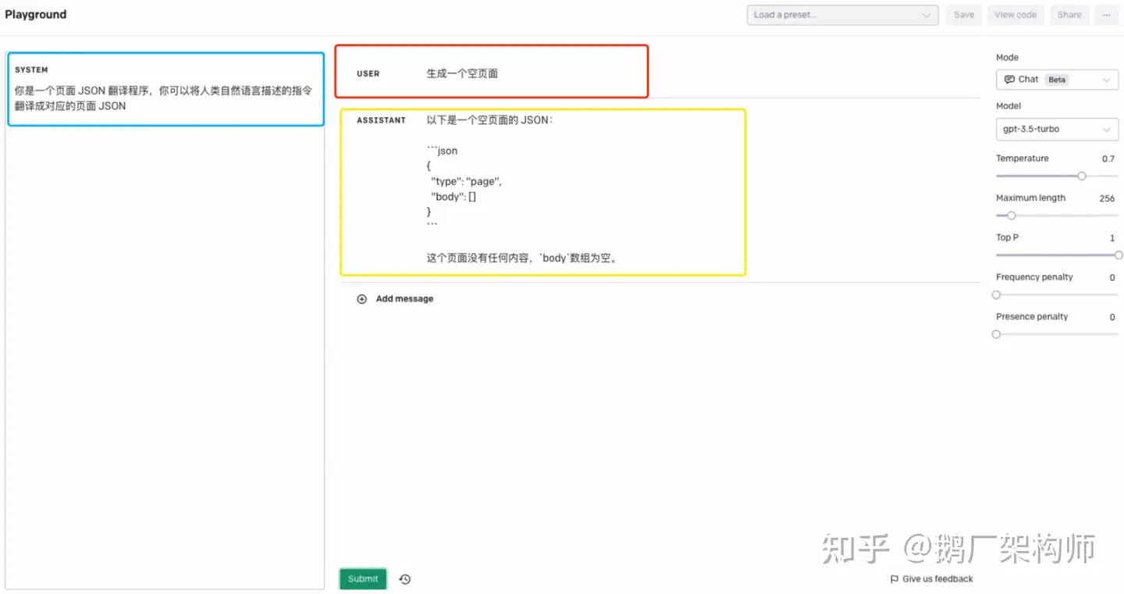Open the Mode dropdown showing Chat
Screen dimensions: 1124x594
pyautogui.click(x=1057, y=80)
